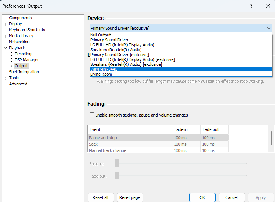275x202 pixels.
Task: Click the Reset all button
Action: pos(100,197)
